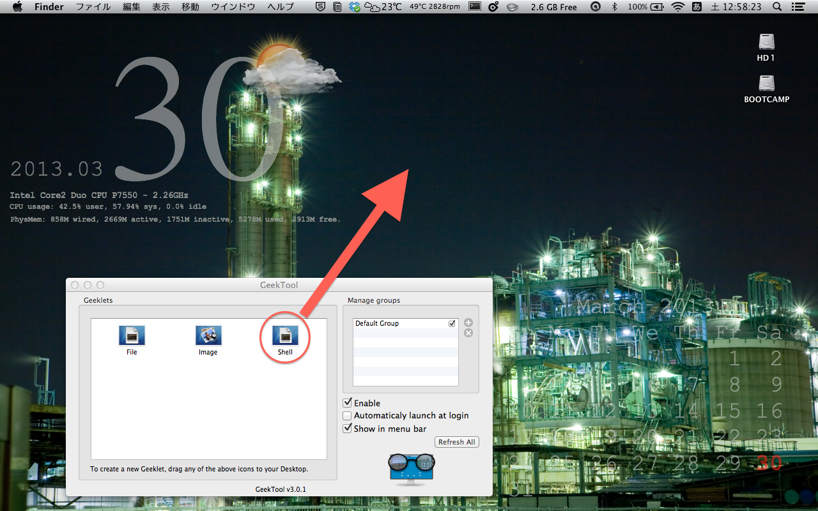
Task: Open the Japanese input source menu
Action: [697, 7]
